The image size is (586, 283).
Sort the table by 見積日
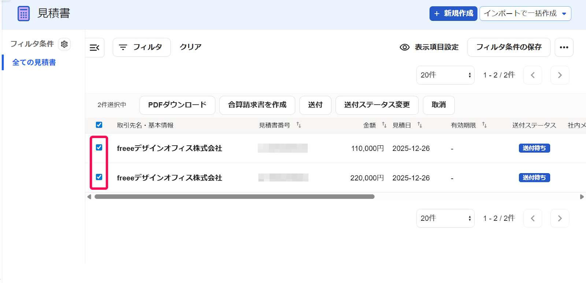420,125
